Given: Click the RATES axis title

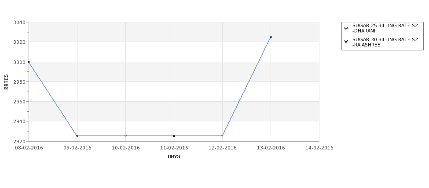Looking at the screenshot, I should pos(6,82).
